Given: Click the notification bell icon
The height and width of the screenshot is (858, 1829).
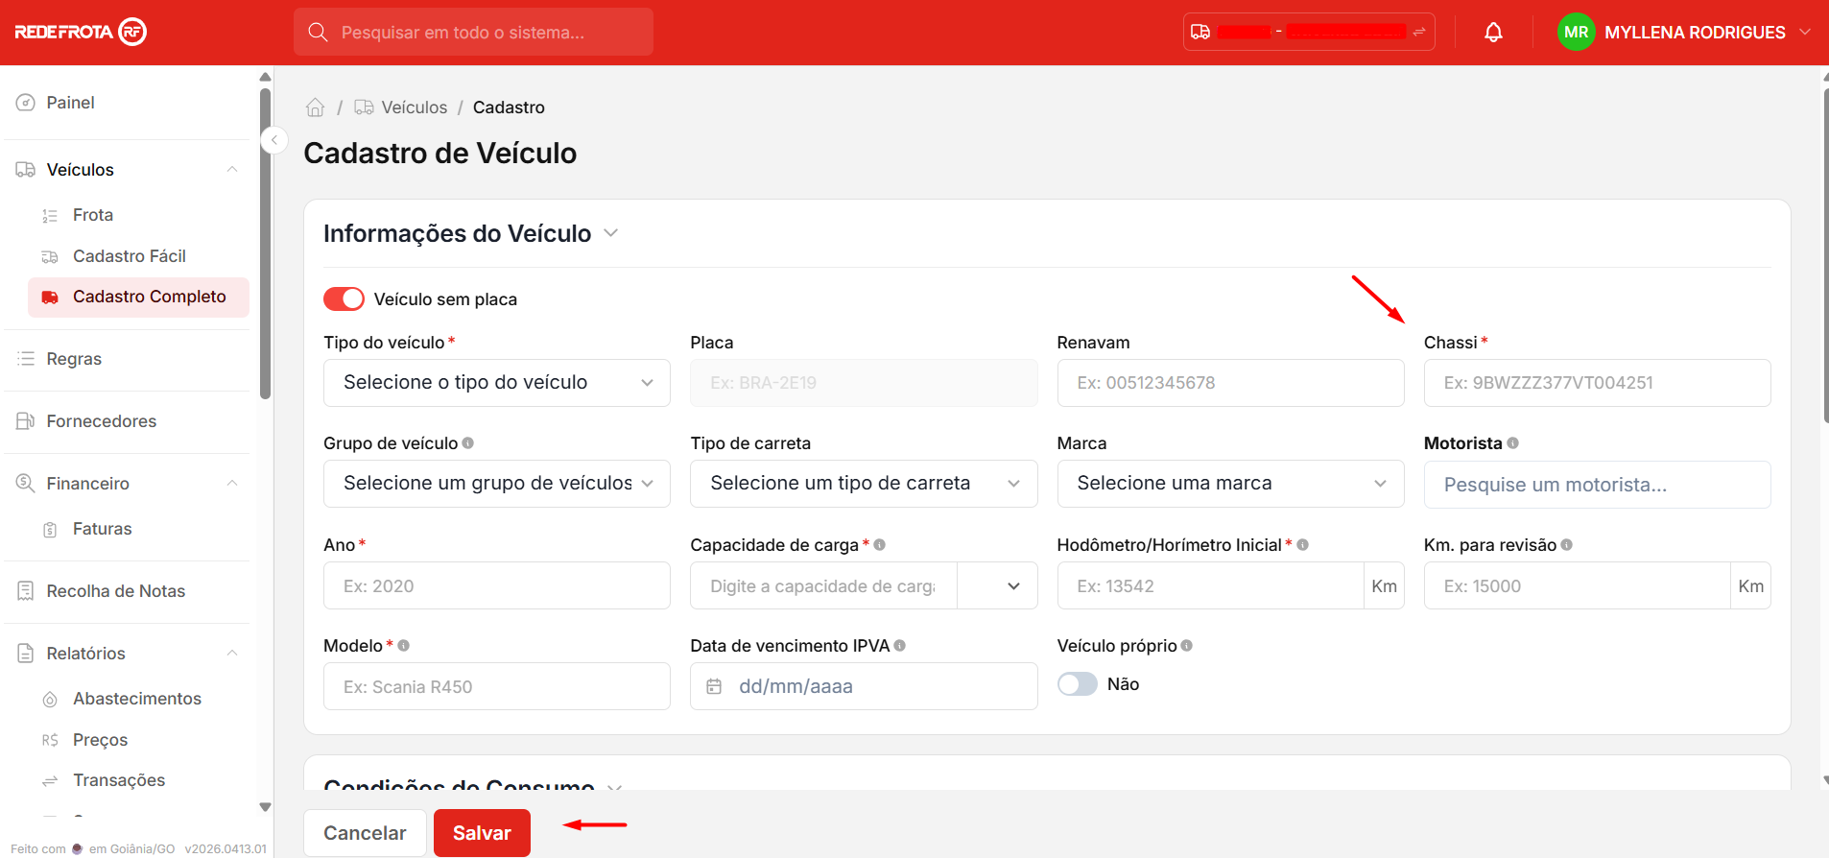Looking at the screenshot, I should click(x=1493, y=33).
